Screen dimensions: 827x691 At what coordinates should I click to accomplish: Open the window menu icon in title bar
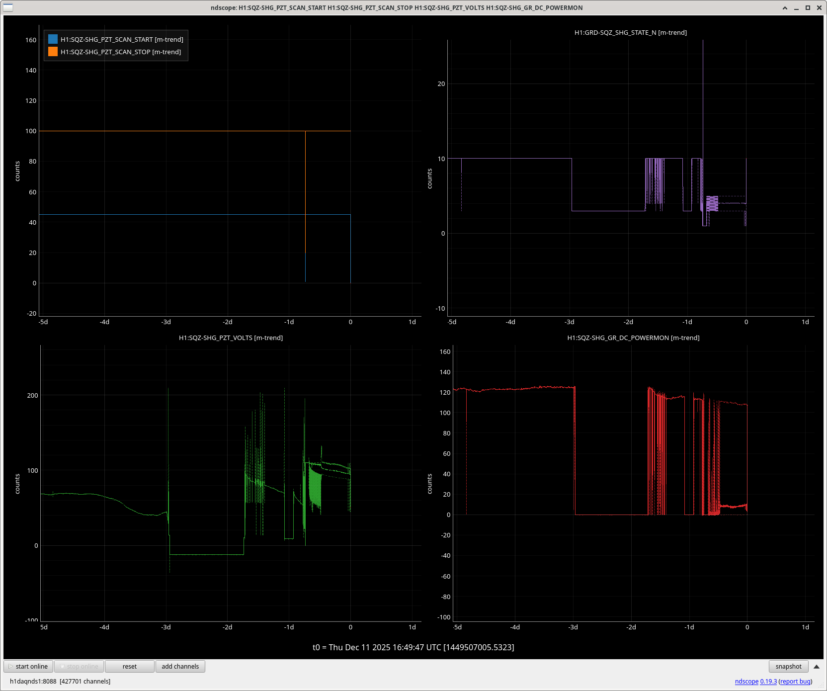point(8,7)
